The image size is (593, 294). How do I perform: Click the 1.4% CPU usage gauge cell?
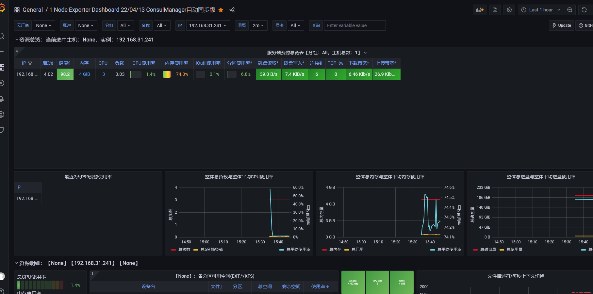click(x=144, y=74)
